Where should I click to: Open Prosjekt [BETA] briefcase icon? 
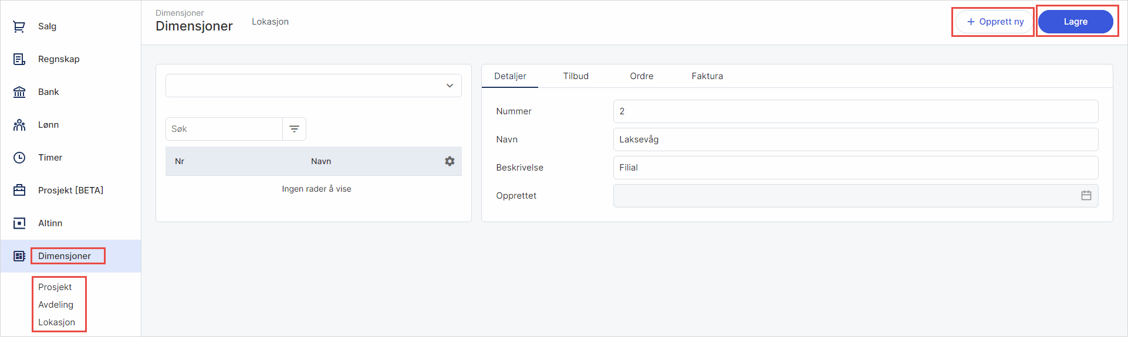19,190
